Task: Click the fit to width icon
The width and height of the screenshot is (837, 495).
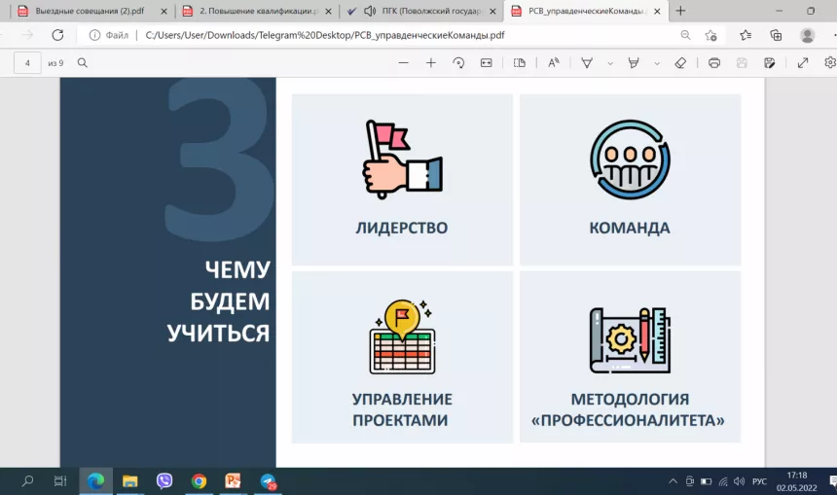Action: pos(486,63)
